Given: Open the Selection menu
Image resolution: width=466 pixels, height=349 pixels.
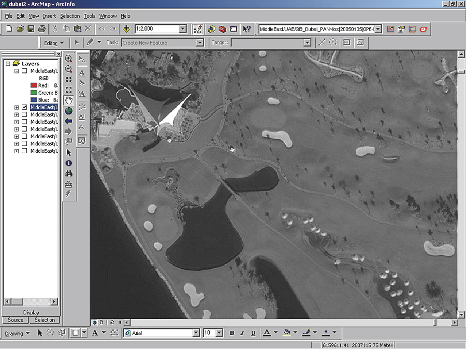Looking at the screenshot, I should (x=70, y=16).
